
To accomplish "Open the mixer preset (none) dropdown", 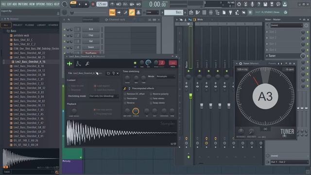I will coord(286,25).
